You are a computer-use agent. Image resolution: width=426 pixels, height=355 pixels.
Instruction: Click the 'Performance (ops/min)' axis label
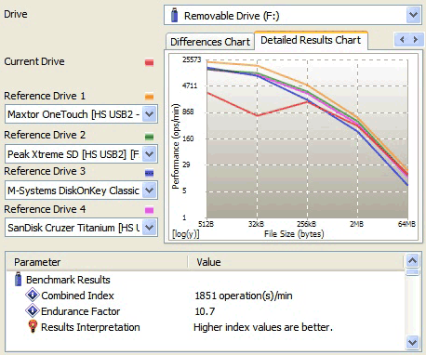pos(176,146)
